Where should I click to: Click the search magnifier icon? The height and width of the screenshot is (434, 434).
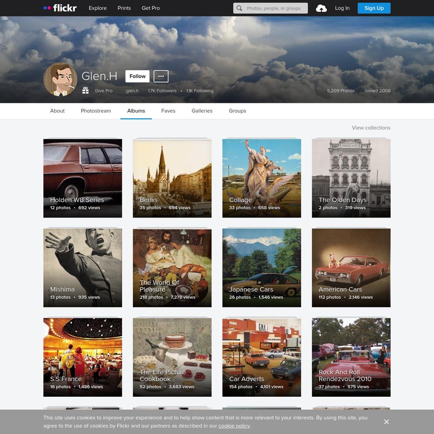[239, 8]
